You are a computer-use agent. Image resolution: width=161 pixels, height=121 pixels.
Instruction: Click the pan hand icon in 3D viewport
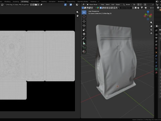pos(151,26)
